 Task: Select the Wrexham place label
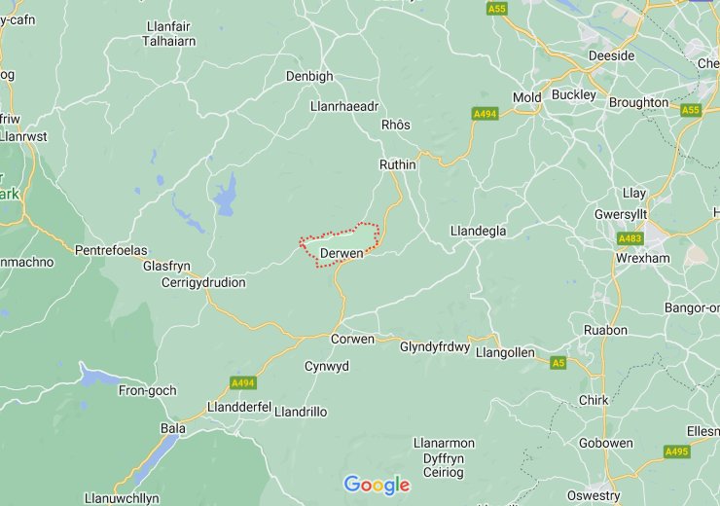(x=643, y=258)
